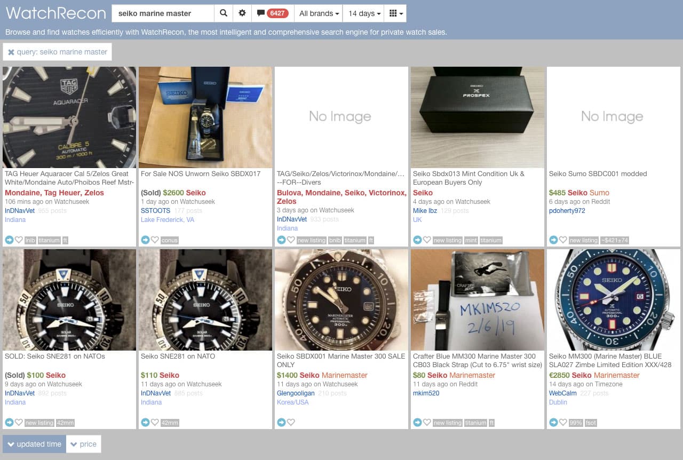Screen dimensions: 683x460
Task: Filter by location Dublin
Action: (x=558, y=402)
